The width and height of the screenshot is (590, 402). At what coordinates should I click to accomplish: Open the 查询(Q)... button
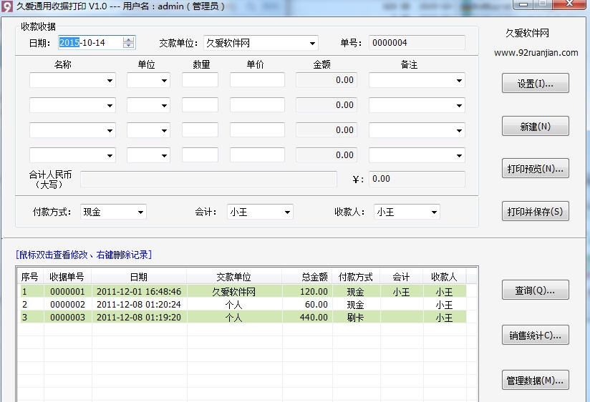click(535, 290)
